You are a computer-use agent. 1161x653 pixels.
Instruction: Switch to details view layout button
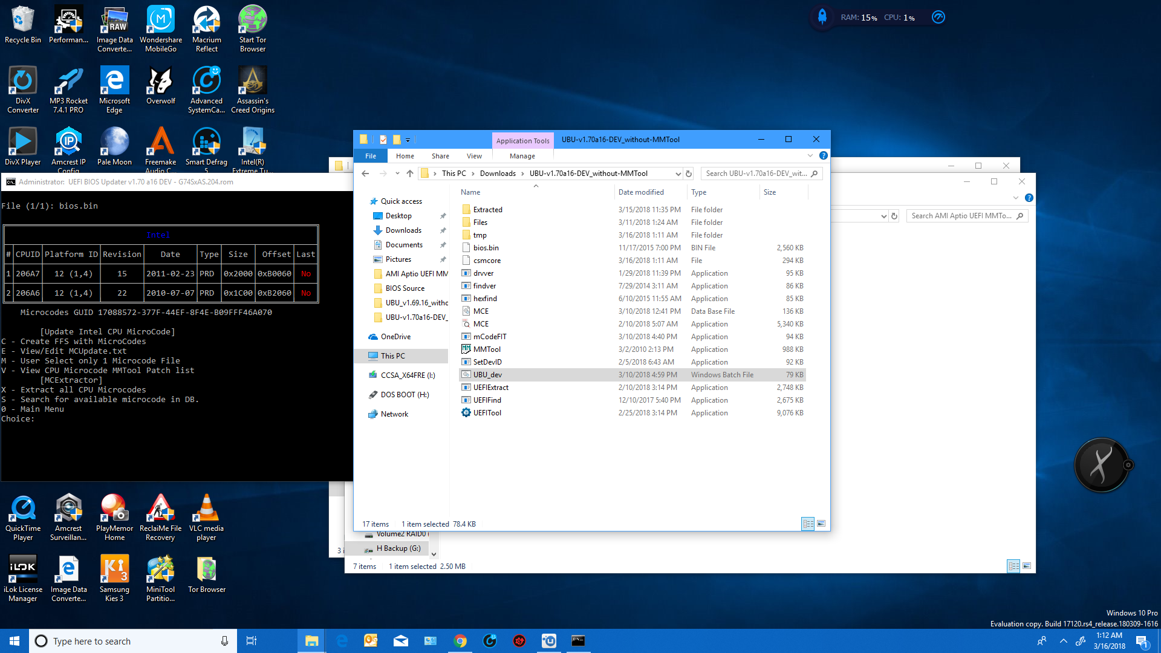pyautogui.click(x=808, y=524)
